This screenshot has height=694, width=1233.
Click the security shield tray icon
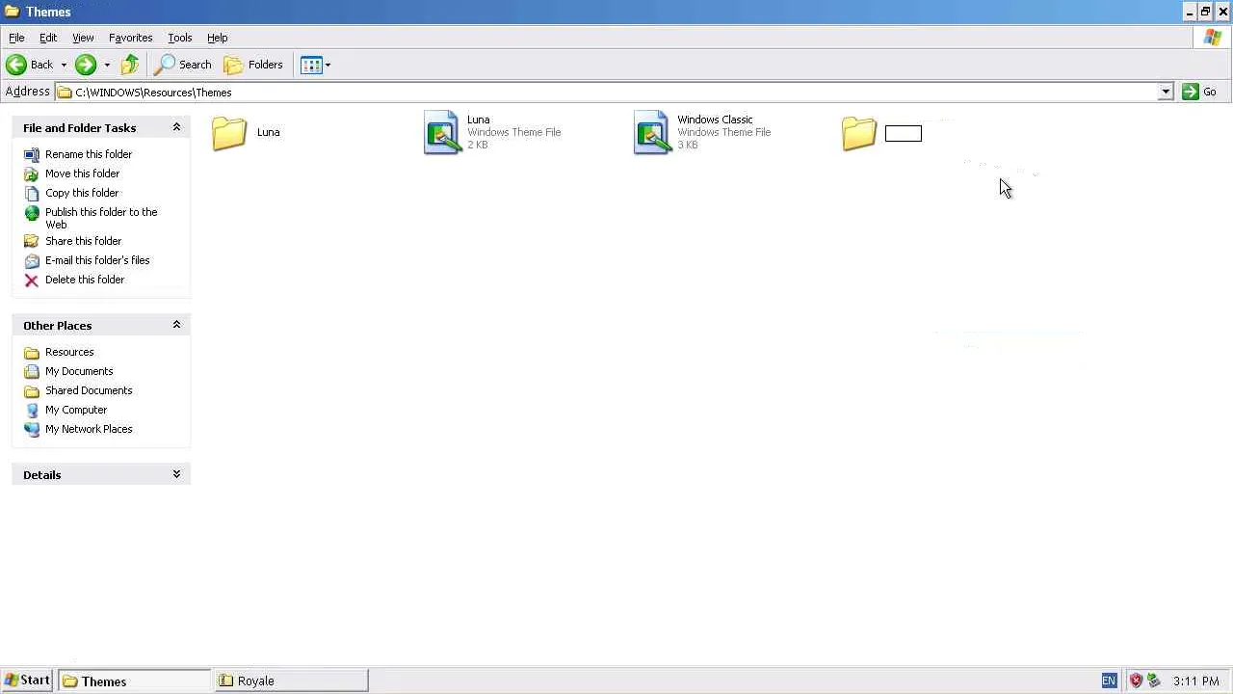pyautogui.click(x=1136, y=681)
